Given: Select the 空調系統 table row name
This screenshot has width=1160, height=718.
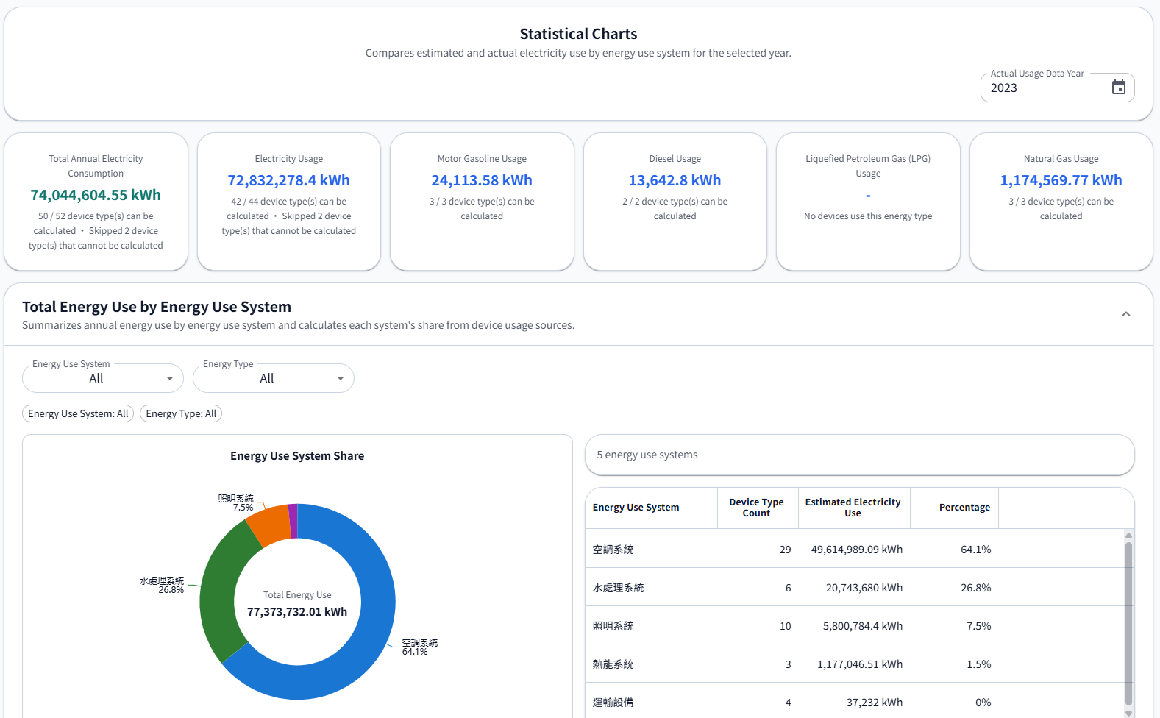Looking at the screenshot, I should point(613,550).
